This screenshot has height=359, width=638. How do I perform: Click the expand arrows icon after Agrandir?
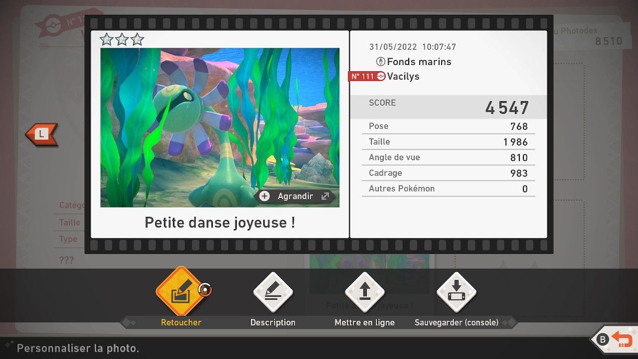coord(325,196)
